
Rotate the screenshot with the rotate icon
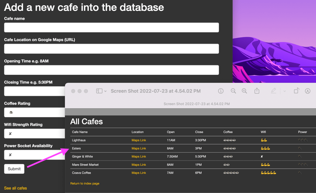pos(296,91)
